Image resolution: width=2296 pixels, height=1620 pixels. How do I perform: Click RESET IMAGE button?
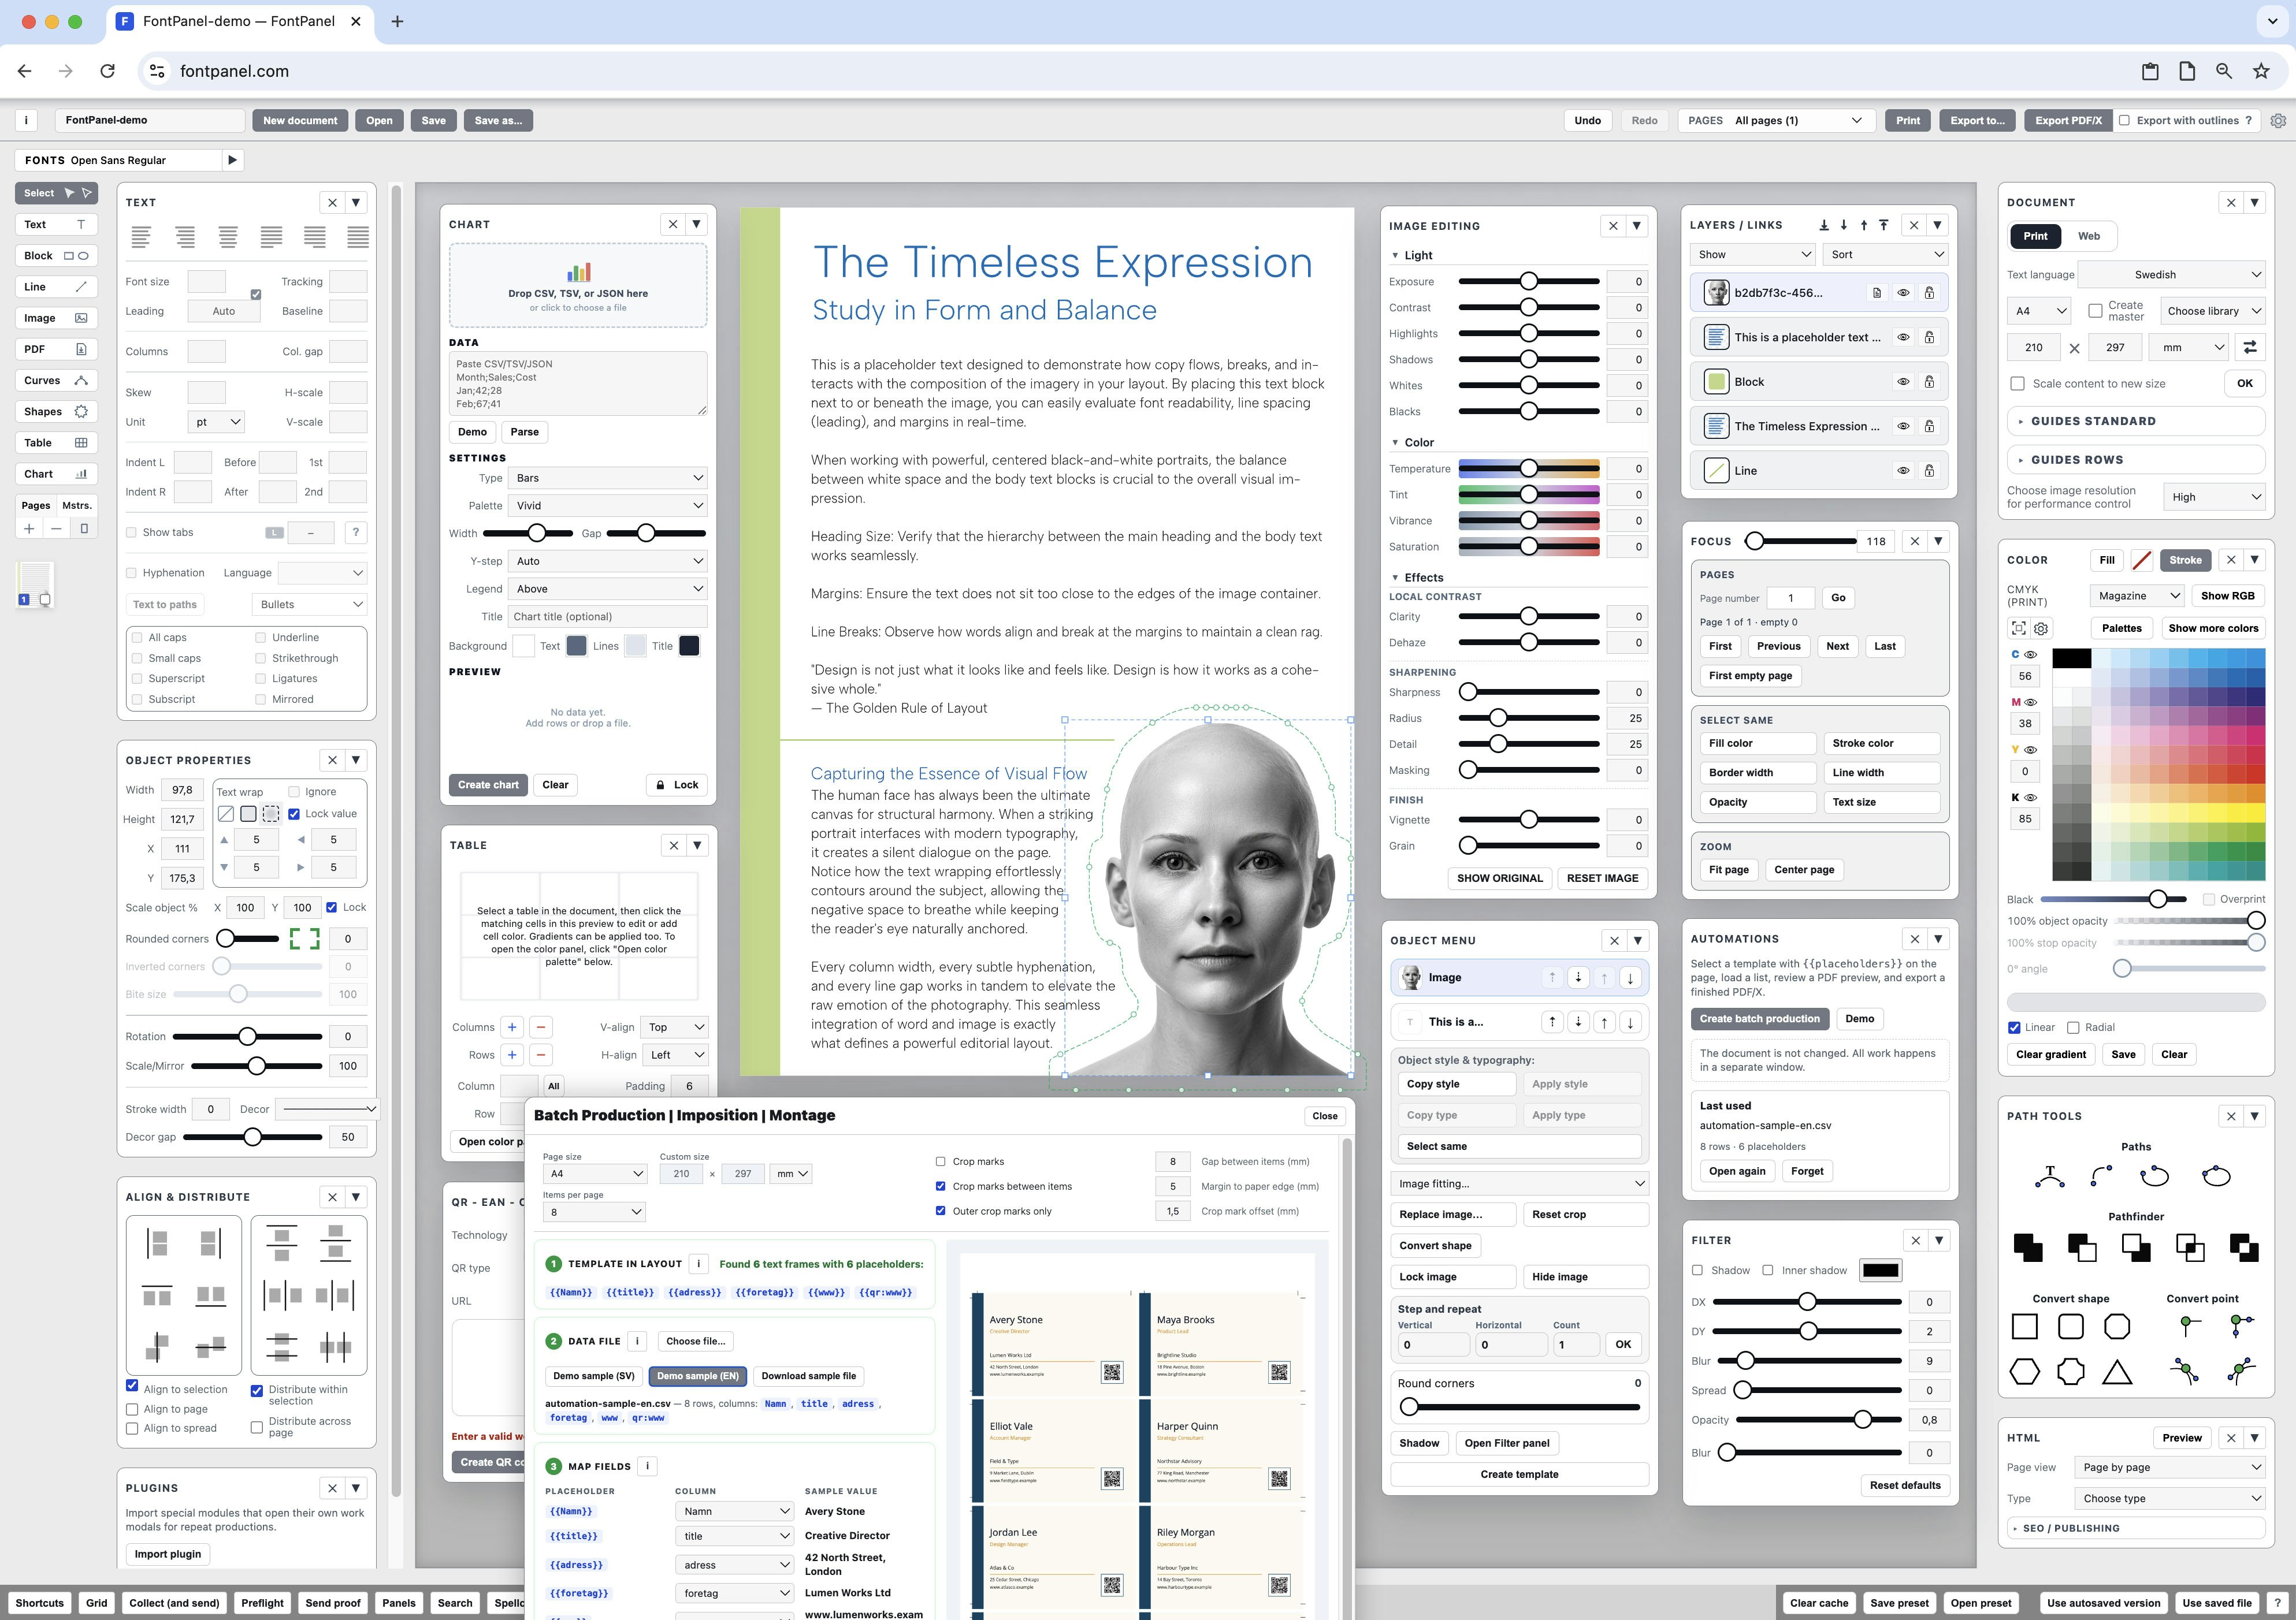tap(1602, 878)
